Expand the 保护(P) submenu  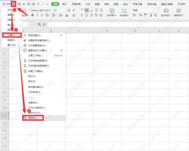(43, 81)
